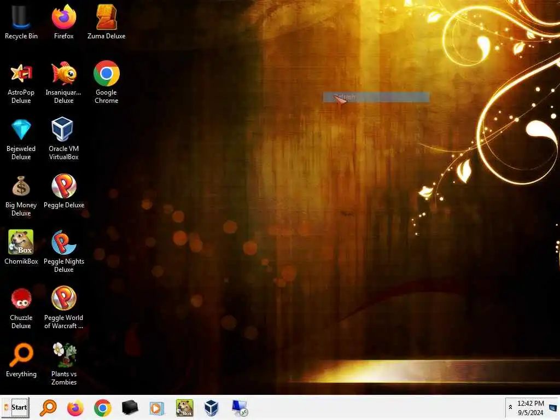
Task: Select the Oracle VM VirtualBox desktop icon
Action: point(63,138)
